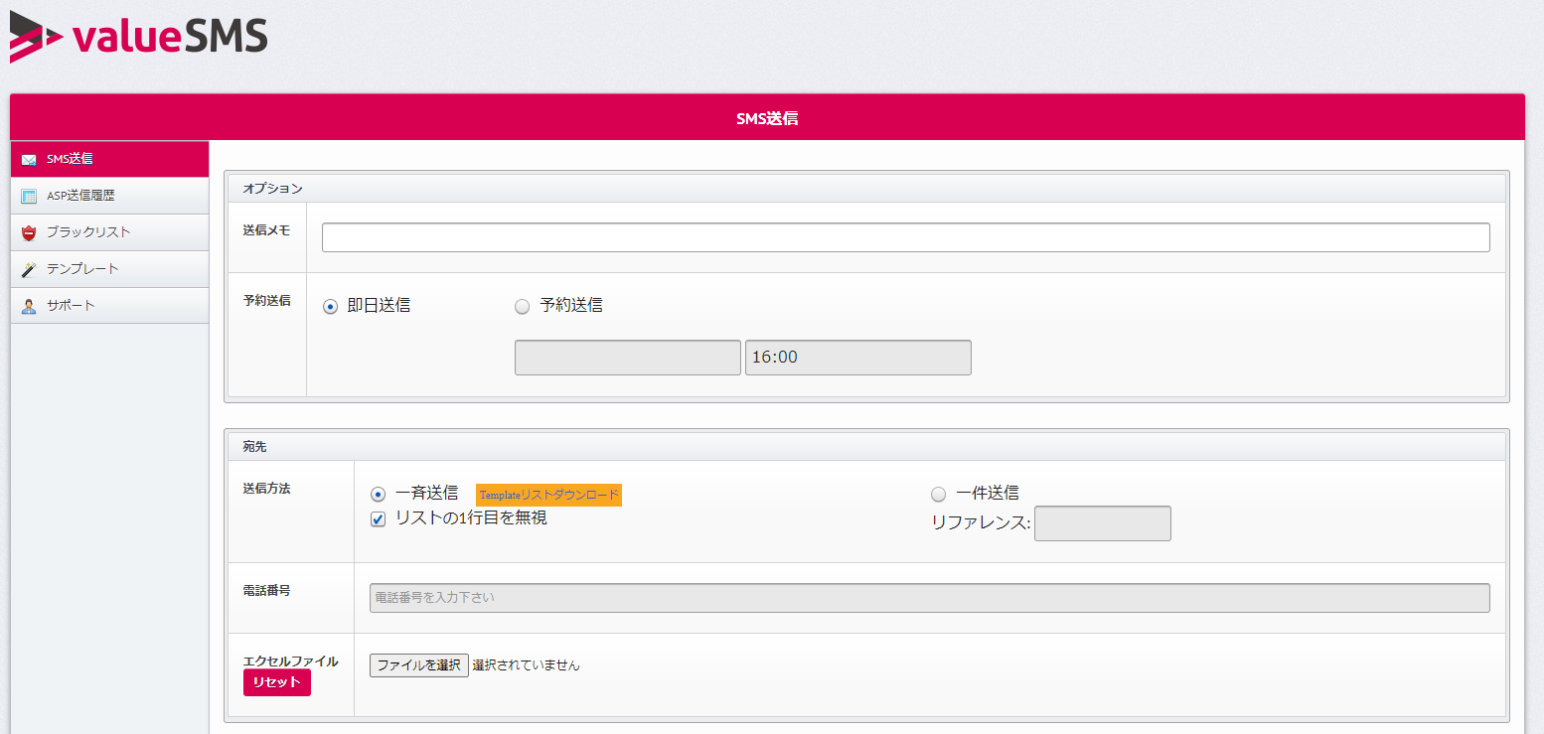1544x734 pixels.
Task: Choose the 一件送信 radio option
Action: pyautogui.click(x=938, y=494)
